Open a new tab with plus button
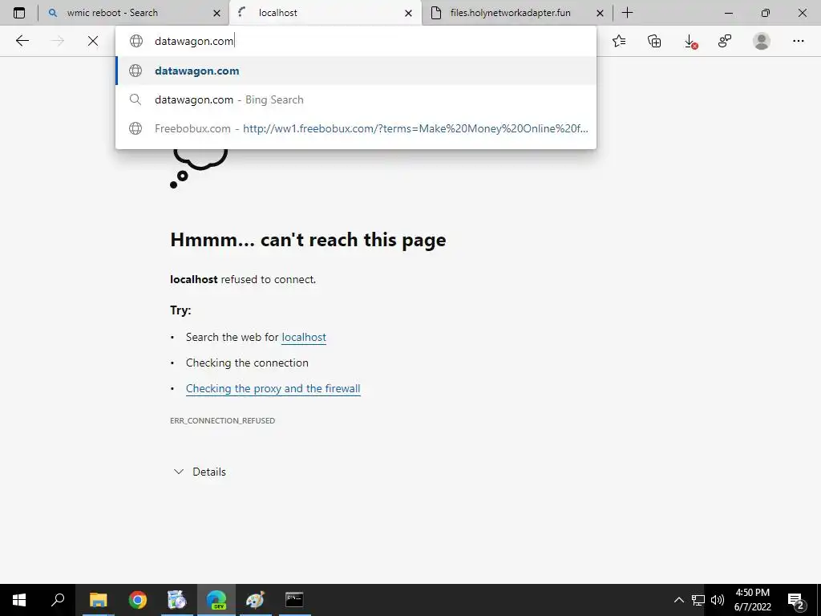Image resolution: width=821 pixels, height=616 pixels. (627, 13)
